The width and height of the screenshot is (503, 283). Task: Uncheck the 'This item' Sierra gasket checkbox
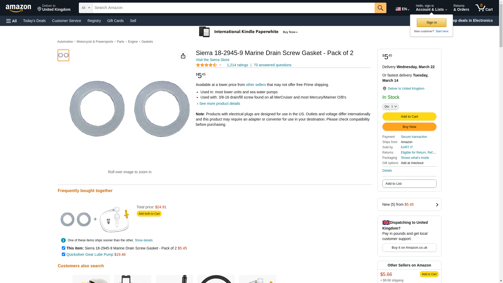coord(63,248)
